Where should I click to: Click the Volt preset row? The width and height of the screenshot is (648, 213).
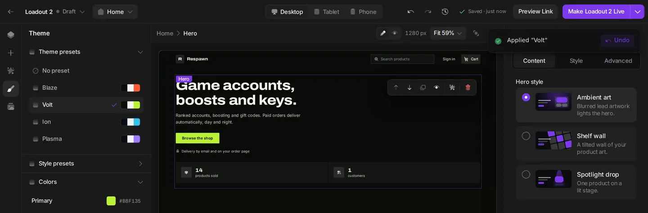tap(86, 105)
